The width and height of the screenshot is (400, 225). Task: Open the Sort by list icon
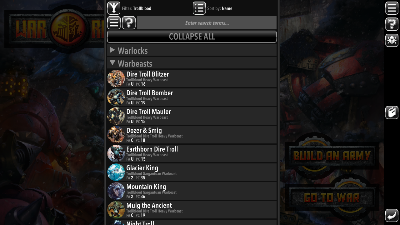pos(199,8)
